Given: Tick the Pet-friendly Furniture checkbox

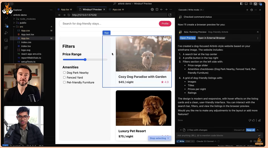Looking at the screenshot, I should (x=64, y=82).
